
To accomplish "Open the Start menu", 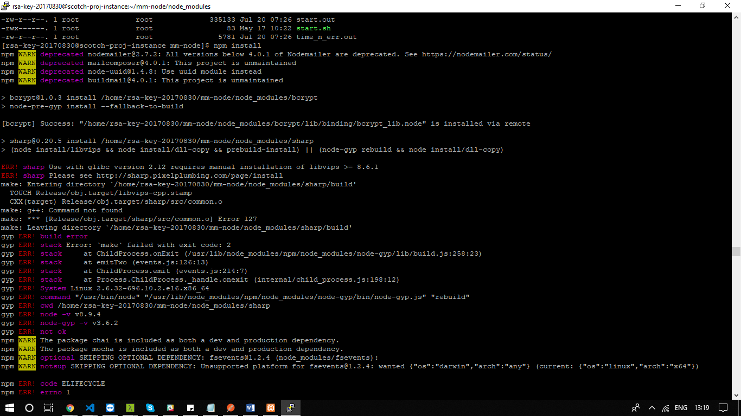I will [x=10, y=408].
